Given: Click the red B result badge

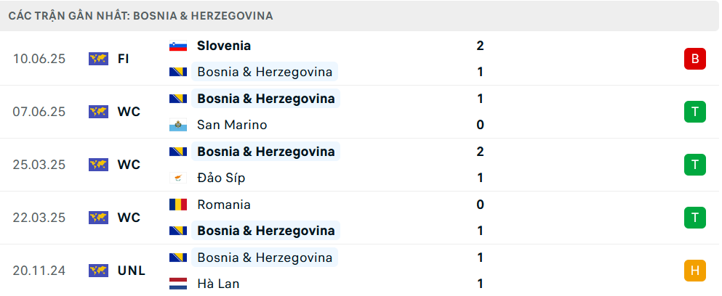Looking at the screenshot, I should coord(695,59).
